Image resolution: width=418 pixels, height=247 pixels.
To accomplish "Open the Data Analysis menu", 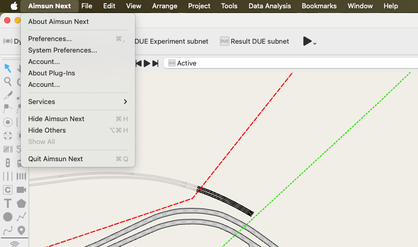I will click(270, 6).
